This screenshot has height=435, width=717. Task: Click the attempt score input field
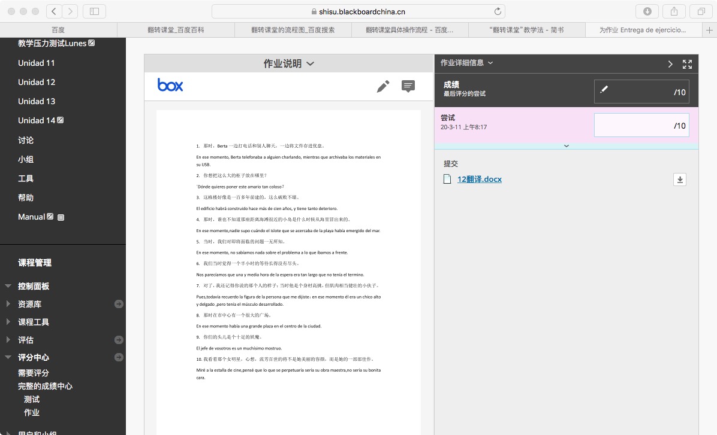tap(641, 125)
